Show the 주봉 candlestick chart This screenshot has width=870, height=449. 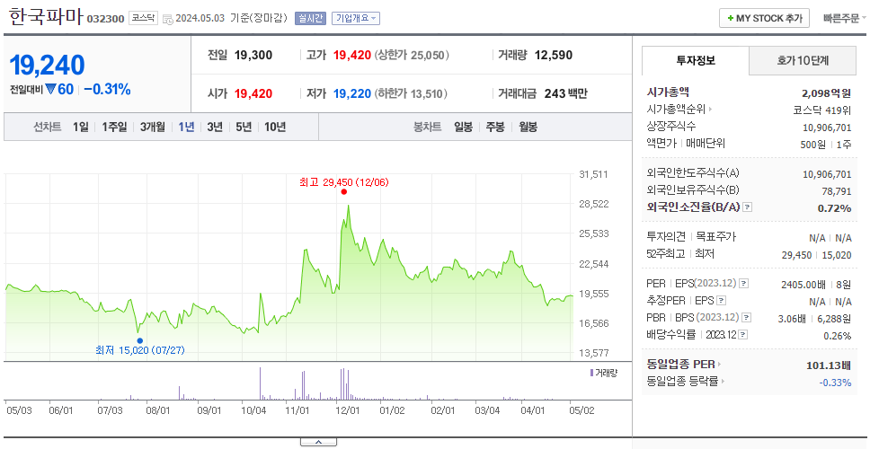point(495,127)
